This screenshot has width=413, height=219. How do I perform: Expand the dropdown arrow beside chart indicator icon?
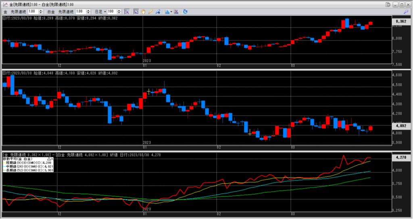171,12
